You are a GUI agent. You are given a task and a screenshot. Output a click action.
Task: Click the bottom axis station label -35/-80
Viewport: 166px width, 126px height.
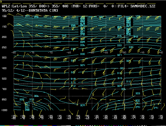[x=14, y=117]
